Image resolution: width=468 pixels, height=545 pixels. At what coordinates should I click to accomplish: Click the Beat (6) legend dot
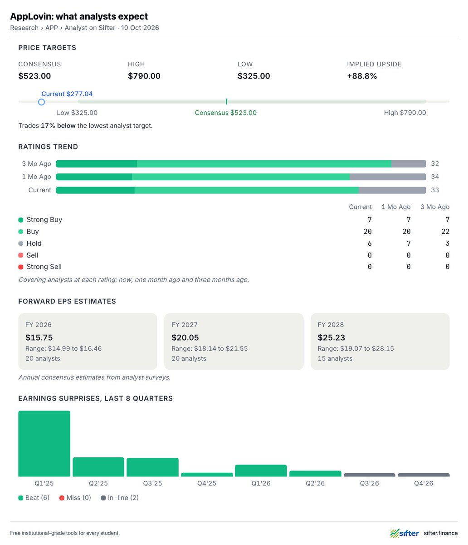21,498
